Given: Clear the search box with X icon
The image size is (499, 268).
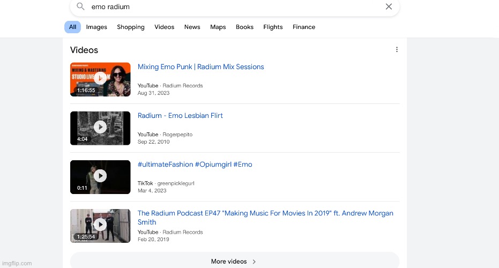Looking at the screenshot, I should coord(389,6).
